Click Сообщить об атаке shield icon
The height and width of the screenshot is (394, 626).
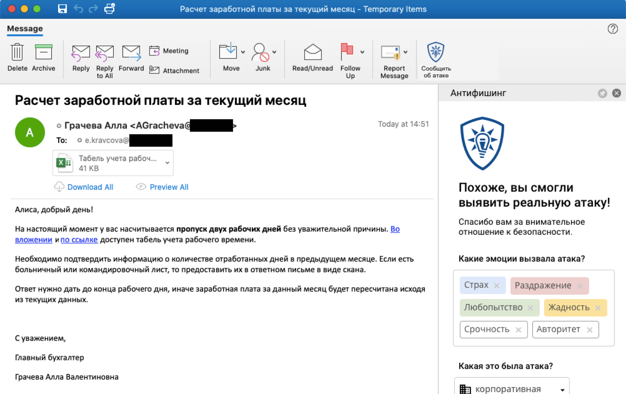435,52
